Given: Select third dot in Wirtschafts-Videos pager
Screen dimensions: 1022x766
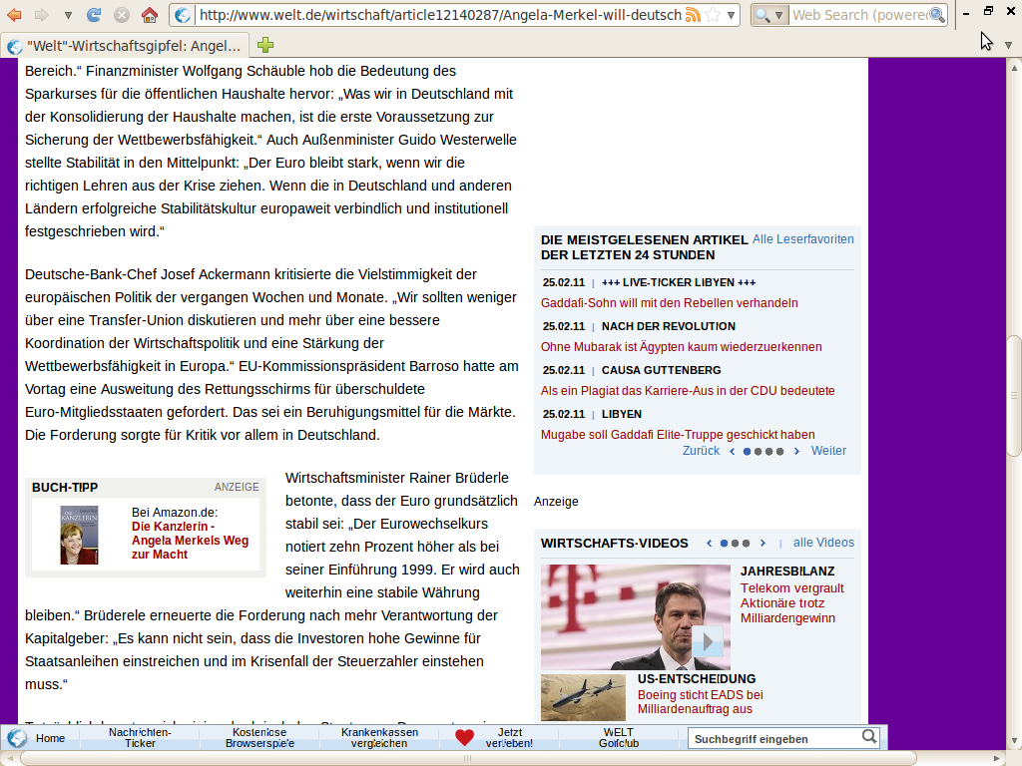Looking at the screenshot, I should click(747, 544).
